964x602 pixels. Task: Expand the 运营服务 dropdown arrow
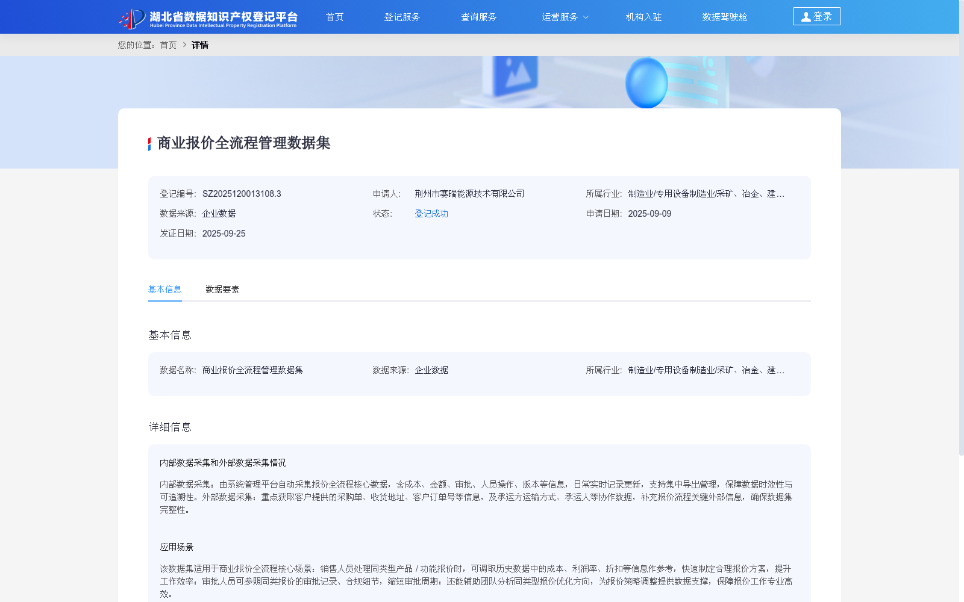pos(586,17)
